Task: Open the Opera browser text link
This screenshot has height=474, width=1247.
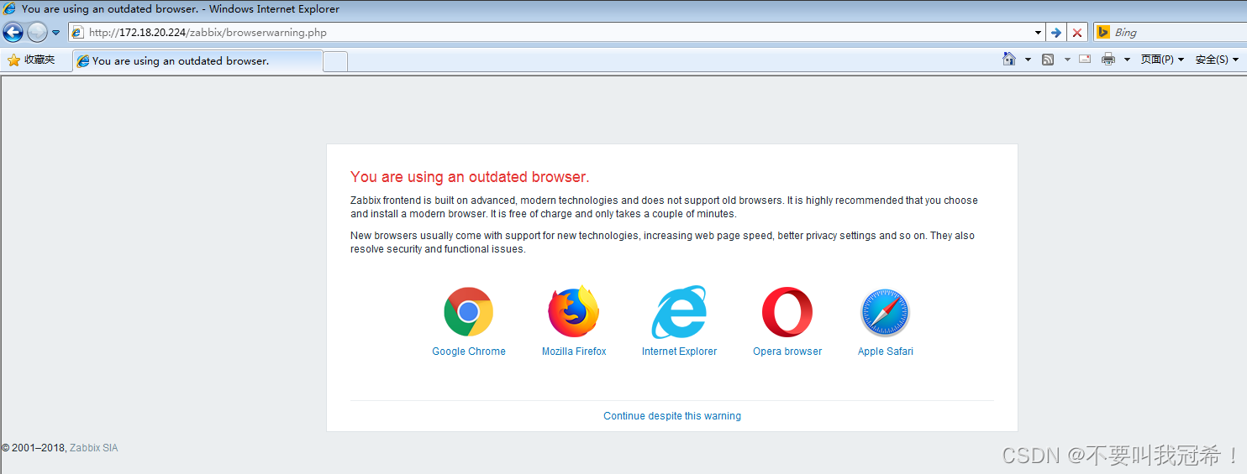Action: pyautogui.click(x=787, y=352)
